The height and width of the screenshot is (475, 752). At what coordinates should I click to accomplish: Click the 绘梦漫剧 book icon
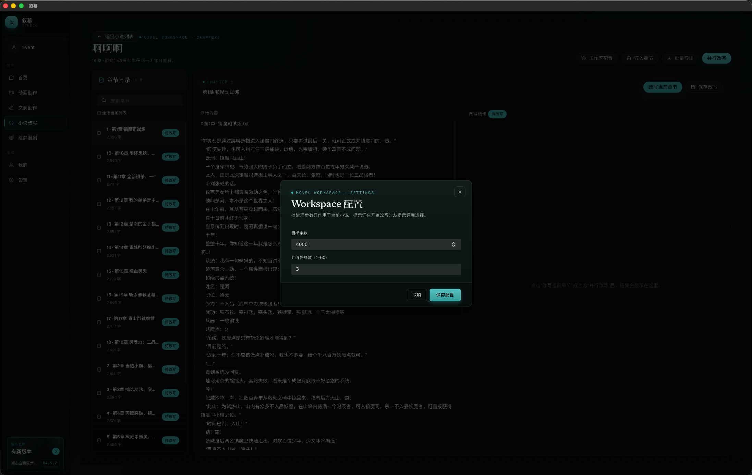point(11,138)
